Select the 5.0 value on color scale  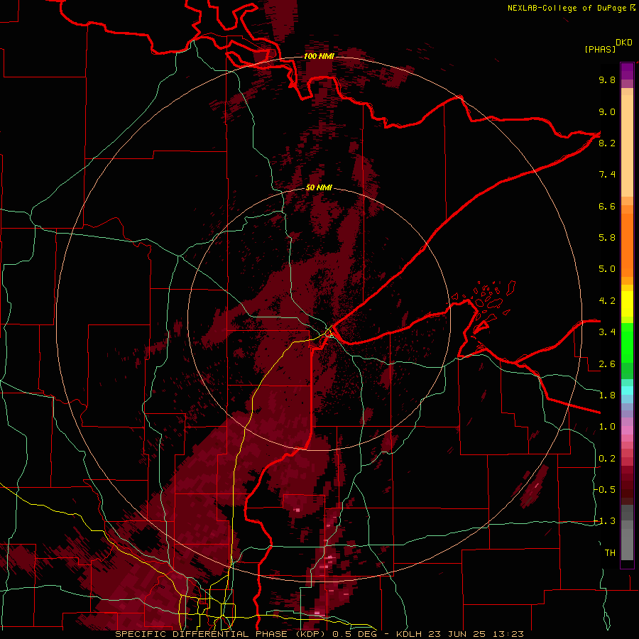pos(607,269)
